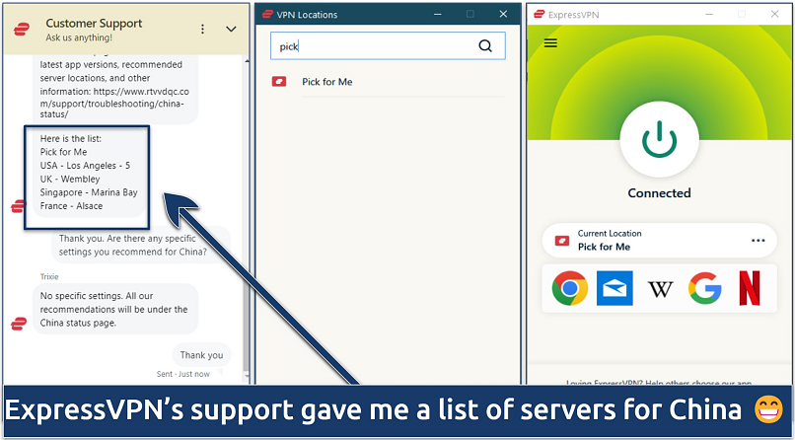
Task: Click the search magnifier icon
Action: pos(485,45)
